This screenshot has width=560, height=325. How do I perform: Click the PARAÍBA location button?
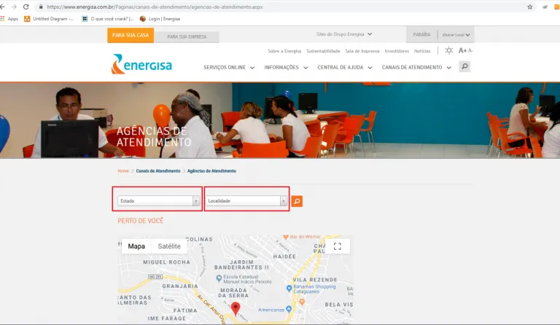point(421,34)
